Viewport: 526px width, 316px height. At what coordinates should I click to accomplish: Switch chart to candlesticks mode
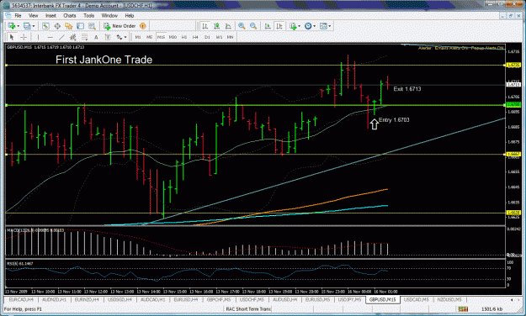[x=216, y=26]
